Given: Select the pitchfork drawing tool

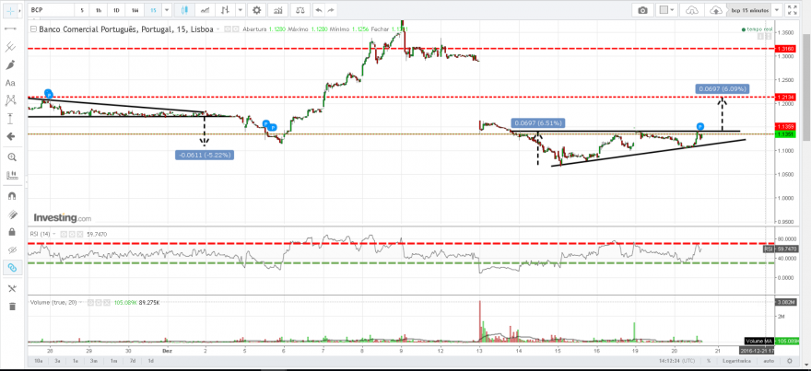Looking at the screenshot, I should click(x=10, y=47).
